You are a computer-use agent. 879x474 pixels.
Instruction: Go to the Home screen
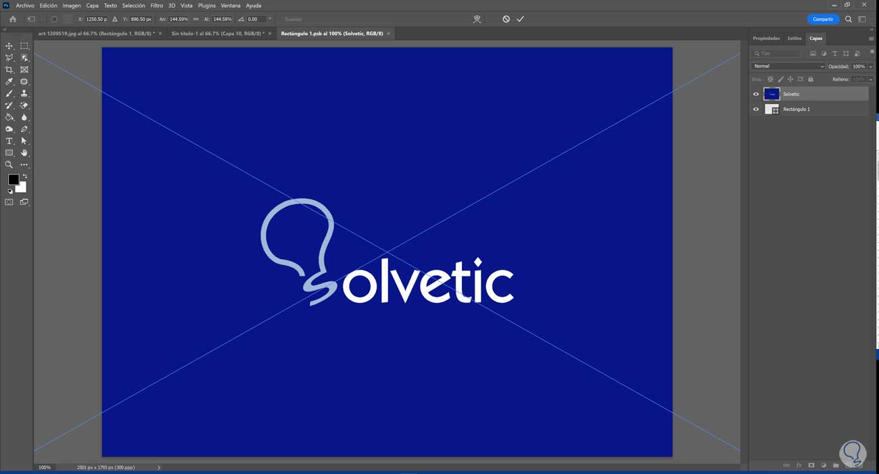[12, 19]
